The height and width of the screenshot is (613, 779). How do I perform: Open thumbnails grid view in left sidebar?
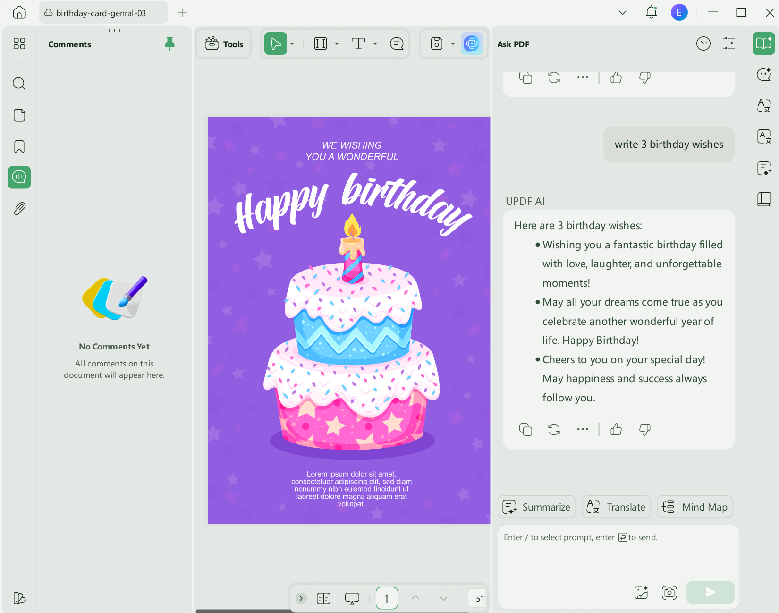[19, 43]
